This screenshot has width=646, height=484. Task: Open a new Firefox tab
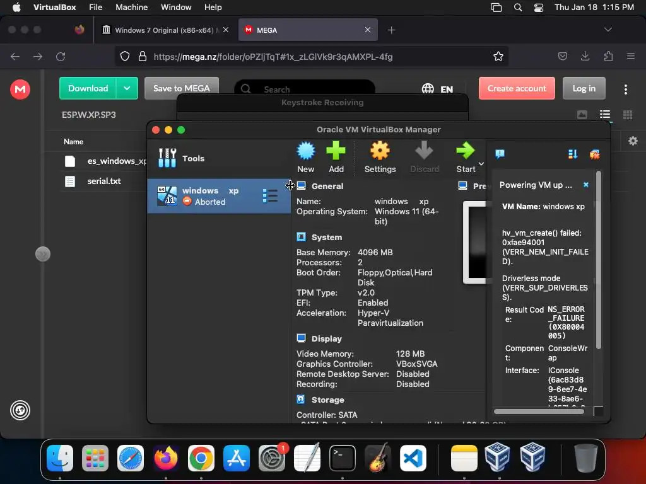[391, 30]
